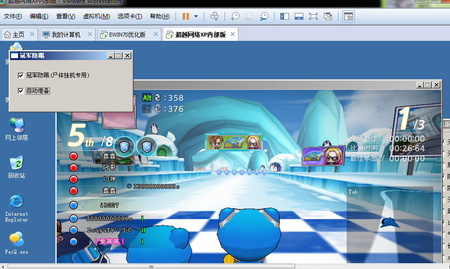Click the horizontal scrollbar thumb at bottom
The image size is (450, 269).
coord(151,267)
